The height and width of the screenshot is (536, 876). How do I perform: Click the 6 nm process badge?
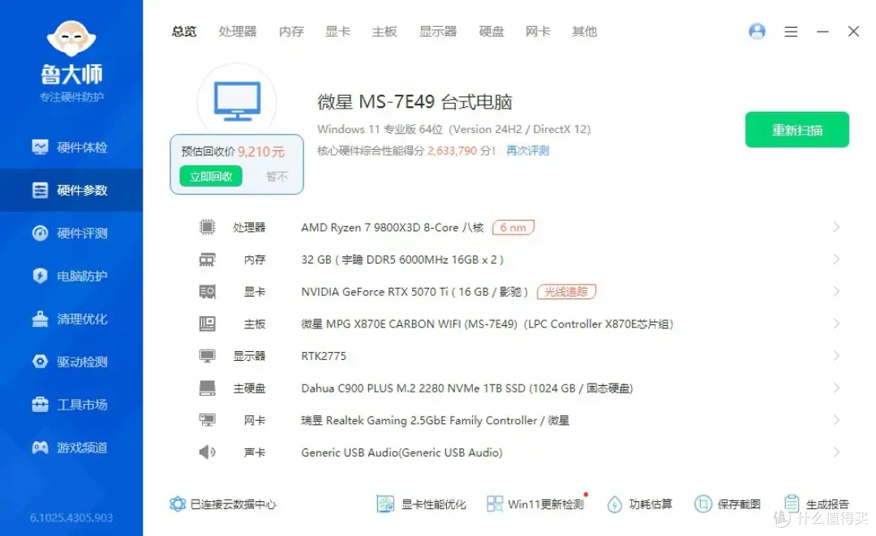coord(513,228)
